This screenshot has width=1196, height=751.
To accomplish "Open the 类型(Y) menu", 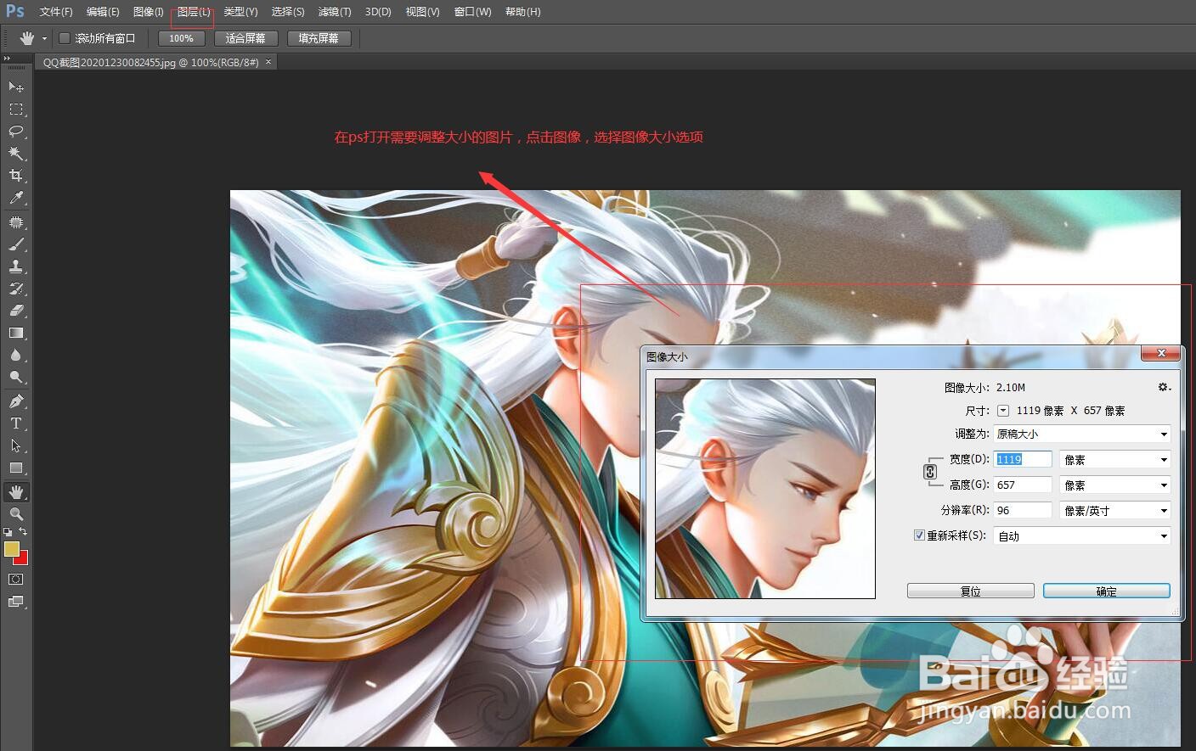I will [240, 12].
